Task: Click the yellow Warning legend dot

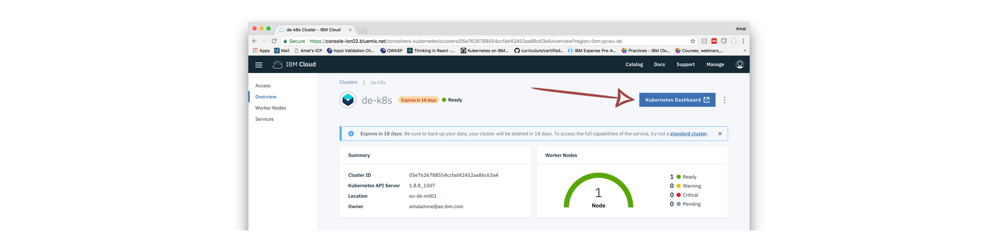Action: [678, 186]
